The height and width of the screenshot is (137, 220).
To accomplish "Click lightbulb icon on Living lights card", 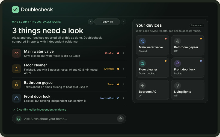I will [x=177, y=86].
